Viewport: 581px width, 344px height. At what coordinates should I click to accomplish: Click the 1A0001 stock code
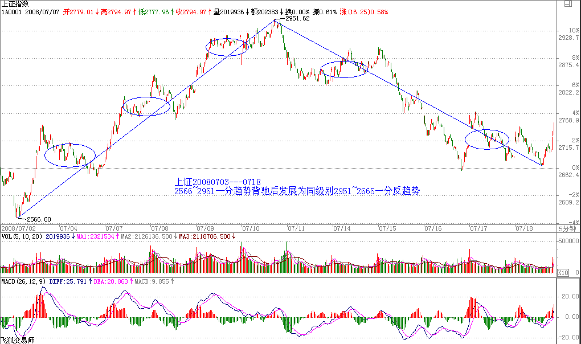[11, 11]
